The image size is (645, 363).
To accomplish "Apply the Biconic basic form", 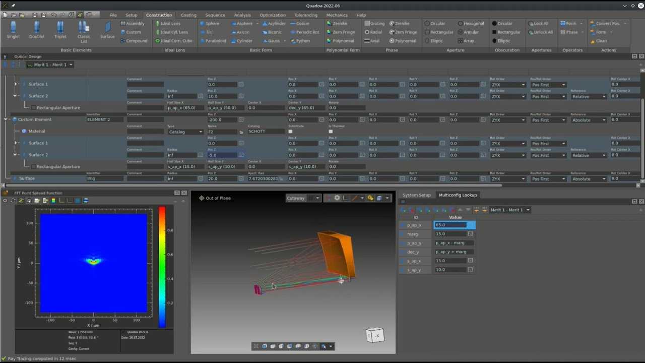I will [x=272, y=32].
